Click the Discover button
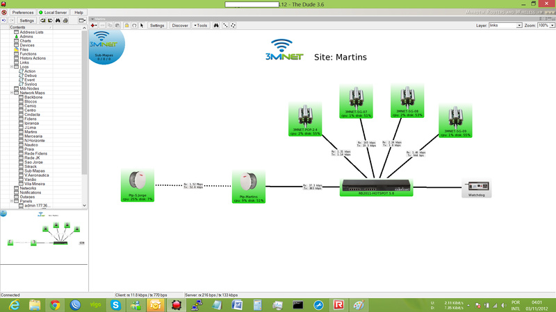The width and height of the screenshot is (556, 312). 180,26
